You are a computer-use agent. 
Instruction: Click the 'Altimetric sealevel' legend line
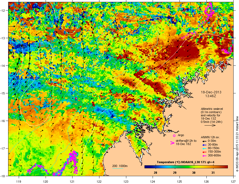[212, 109]
